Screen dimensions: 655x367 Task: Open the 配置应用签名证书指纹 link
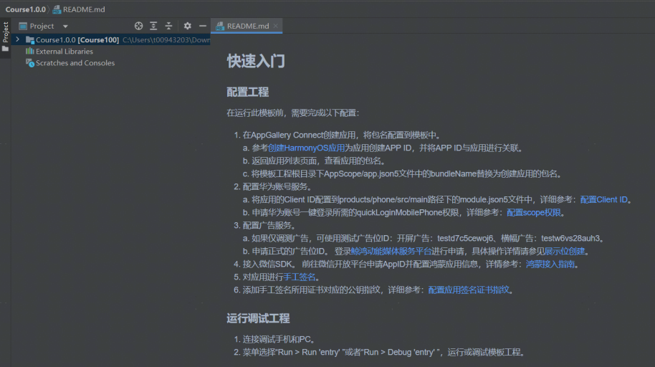point(469,290)
